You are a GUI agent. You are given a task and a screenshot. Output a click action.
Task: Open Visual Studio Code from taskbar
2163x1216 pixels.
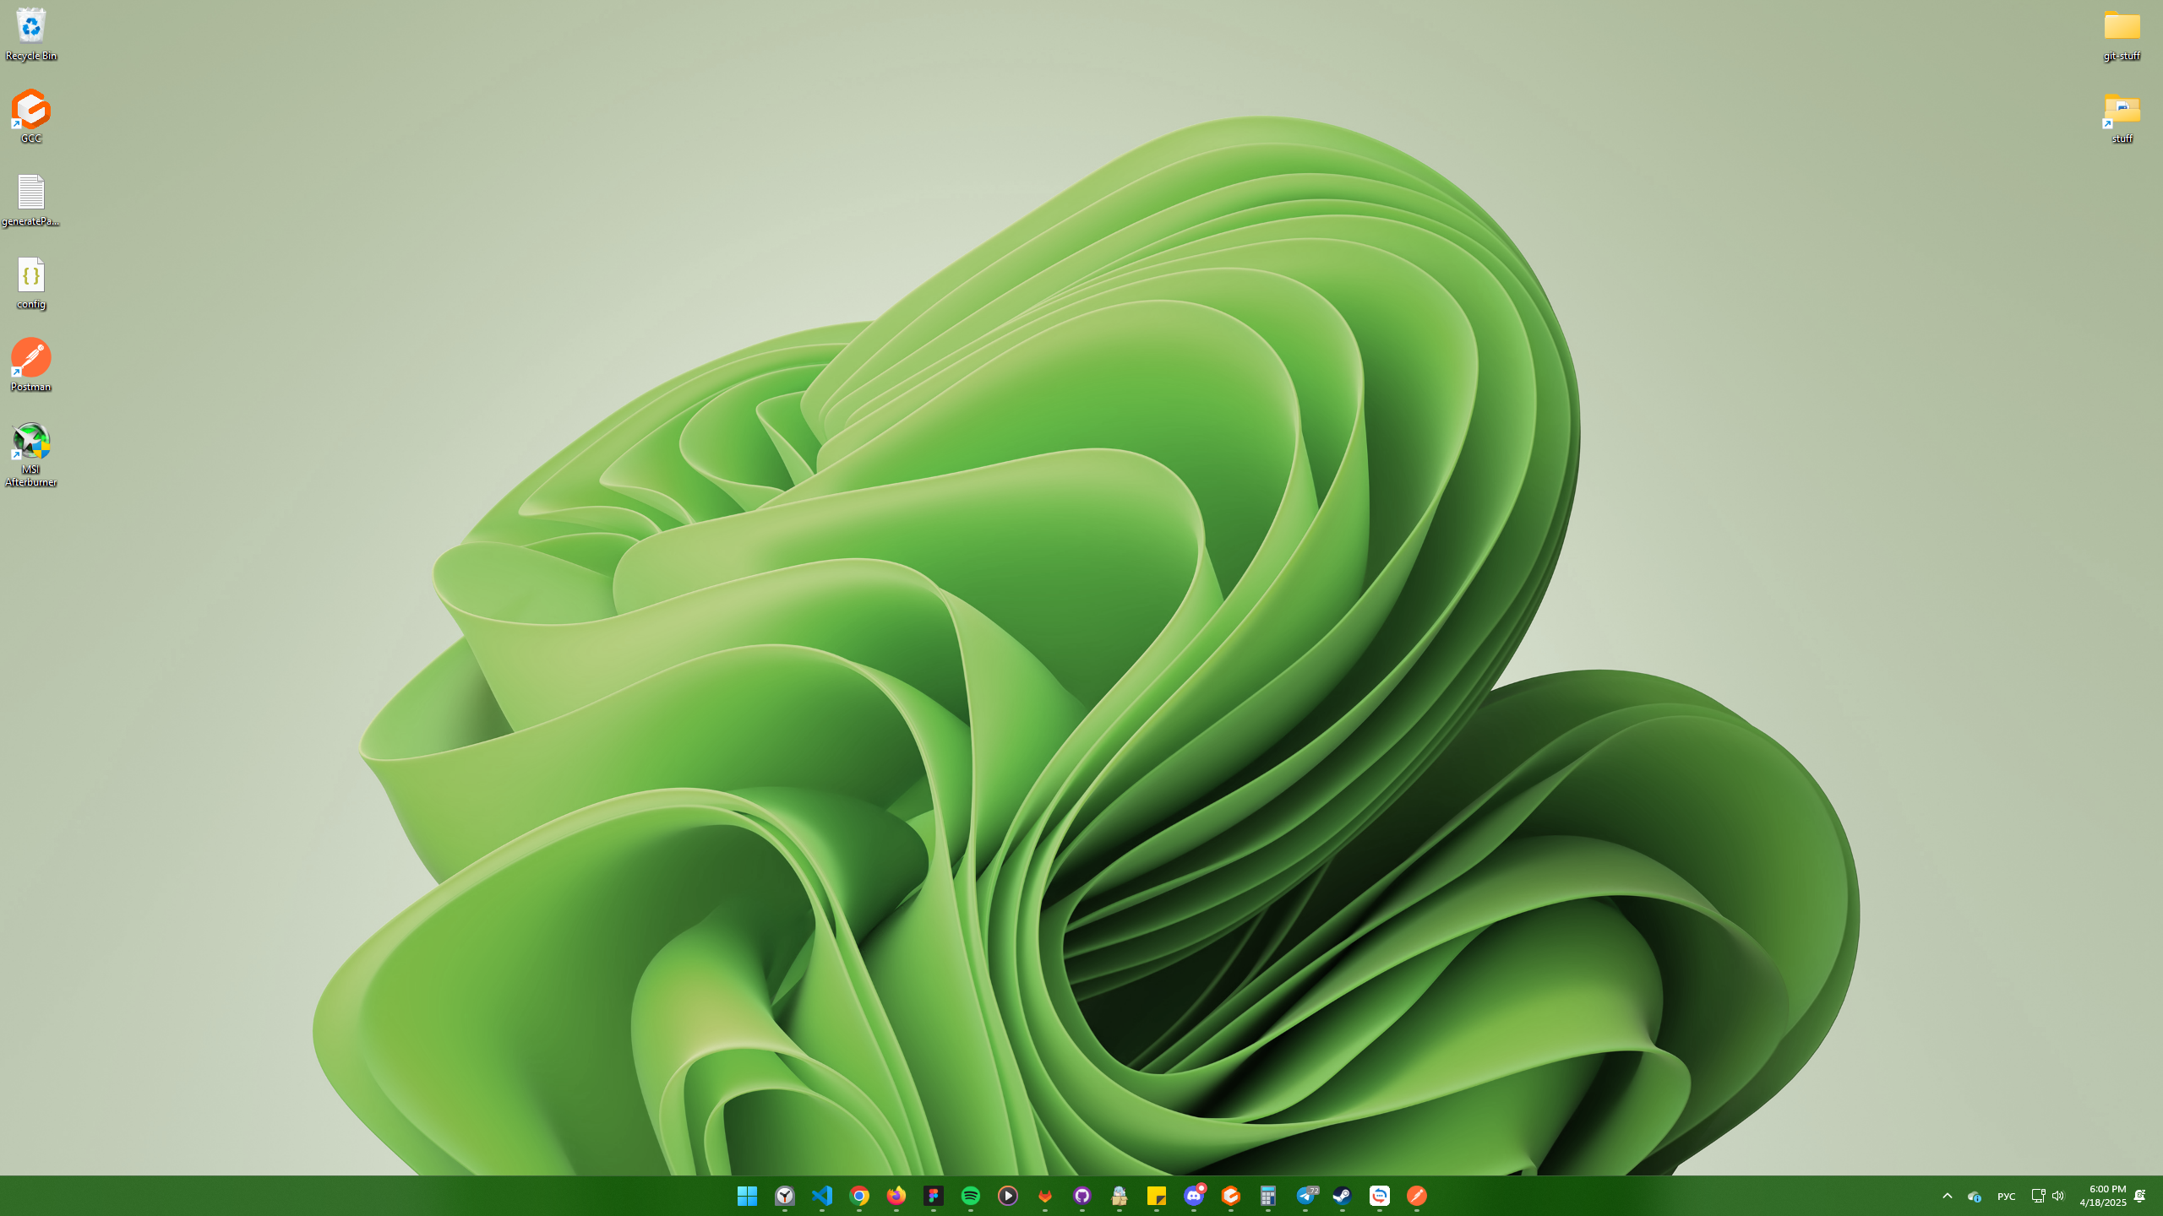pyautogui.click(x=821, y=1196)
